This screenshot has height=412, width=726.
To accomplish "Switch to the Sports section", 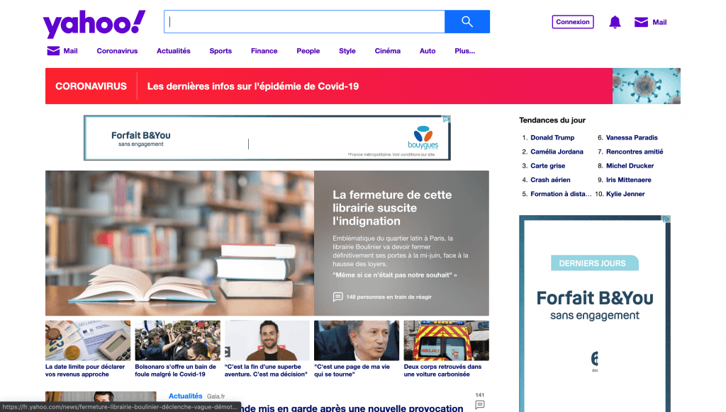I will (220, 50).
